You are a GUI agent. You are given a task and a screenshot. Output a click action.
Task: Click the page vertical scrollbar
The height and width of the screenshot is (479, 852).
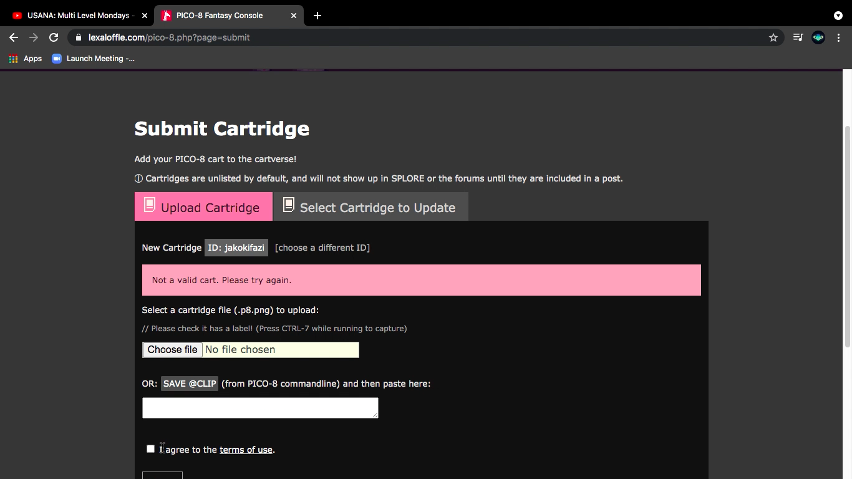coord(847,237)
